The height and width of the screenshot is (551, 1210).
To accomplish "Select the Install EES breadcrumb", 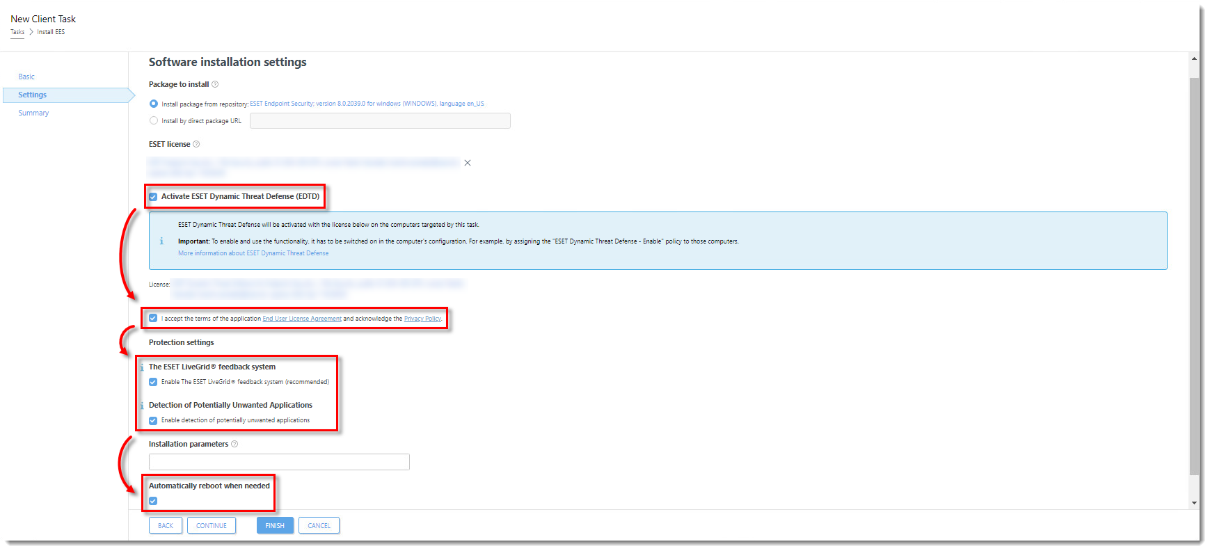I will [51, 32].
